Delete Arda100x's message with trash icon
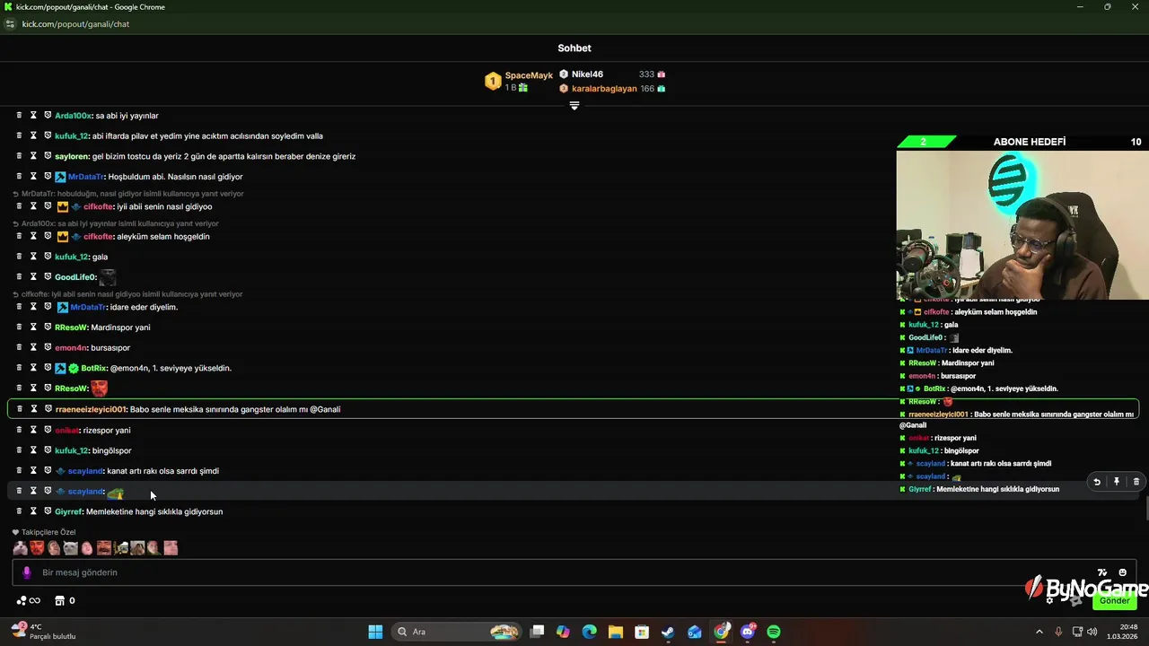Viewport: 1149px width, 646px height. pyautogui.click(x=19, y=115)
